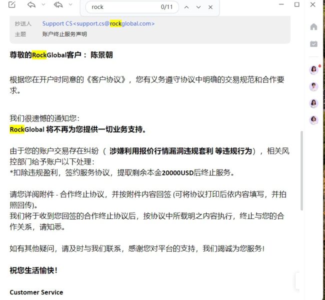Viewport: 325px width, 300px height.
Task: Select the second contact avatar in sidebar
Action: 313,86
